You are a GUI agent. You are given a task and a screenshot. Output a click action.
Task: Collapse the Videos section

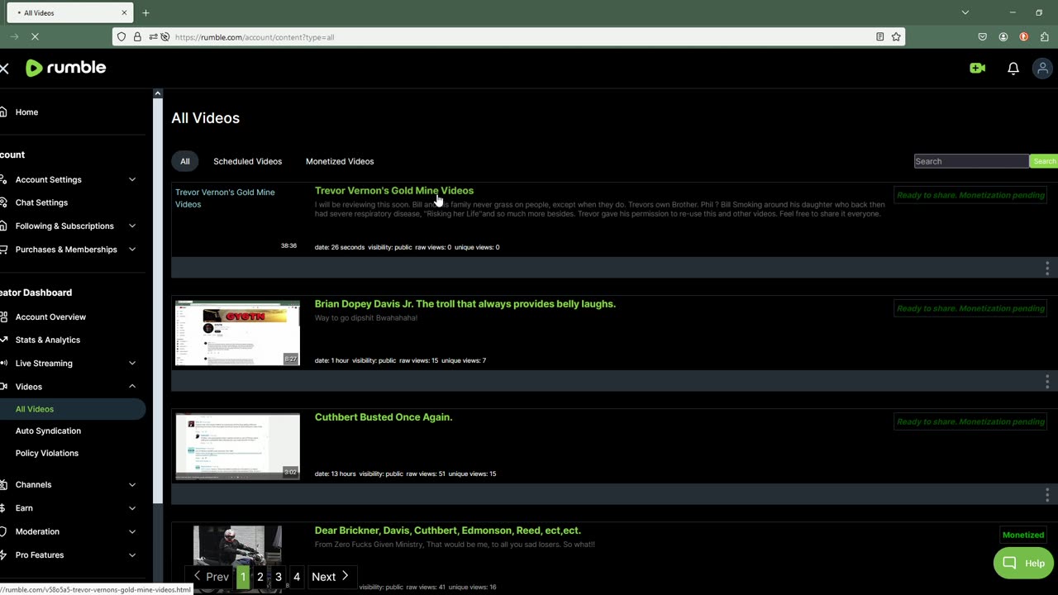pos(132,387)
